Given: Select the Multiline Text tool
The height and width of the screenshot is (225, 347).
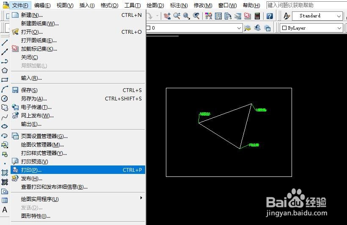Looking at the screenshot, I should click(x=5, y=210).
